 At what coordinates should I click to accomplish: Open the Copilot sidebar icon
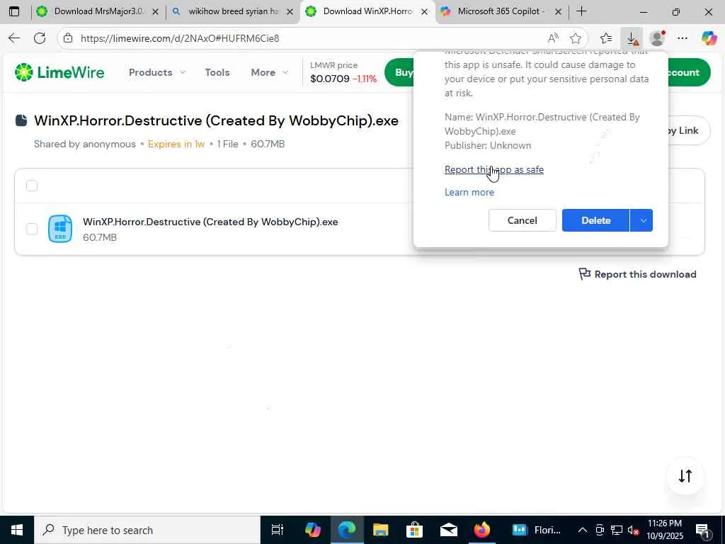pyautogui.click(x=709, y=38)
